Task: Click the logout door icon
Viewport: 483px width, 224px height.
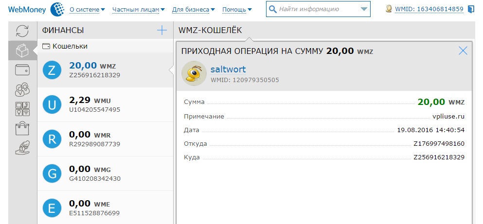Action: [x=471, y=9]
